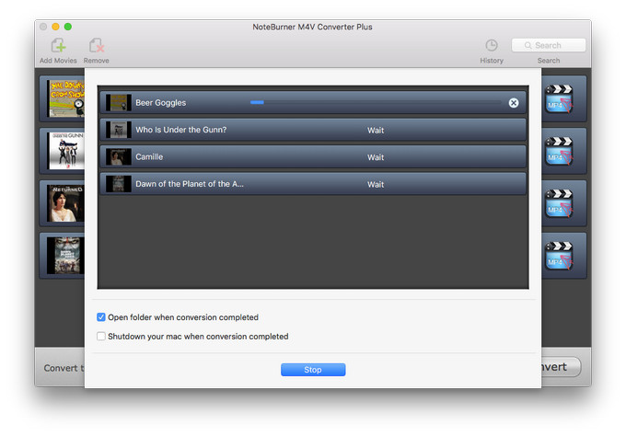626x436 pixels.
Task: Click MP4 format icon on second movie row
Action: (559, 151)
